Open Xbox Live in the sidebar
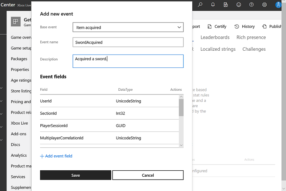This screenshot has height=191, width=286. pyautogui.click(x=19, y=123)
